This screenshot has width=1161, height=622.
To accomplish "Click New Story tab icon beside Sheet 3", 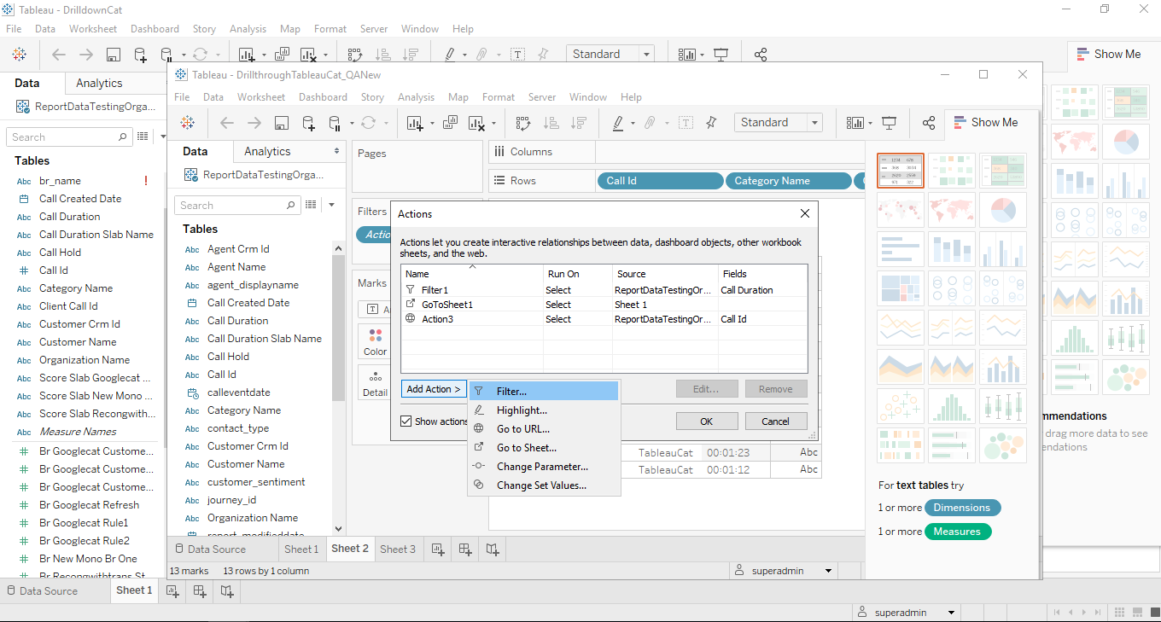I will pos(493,549).
